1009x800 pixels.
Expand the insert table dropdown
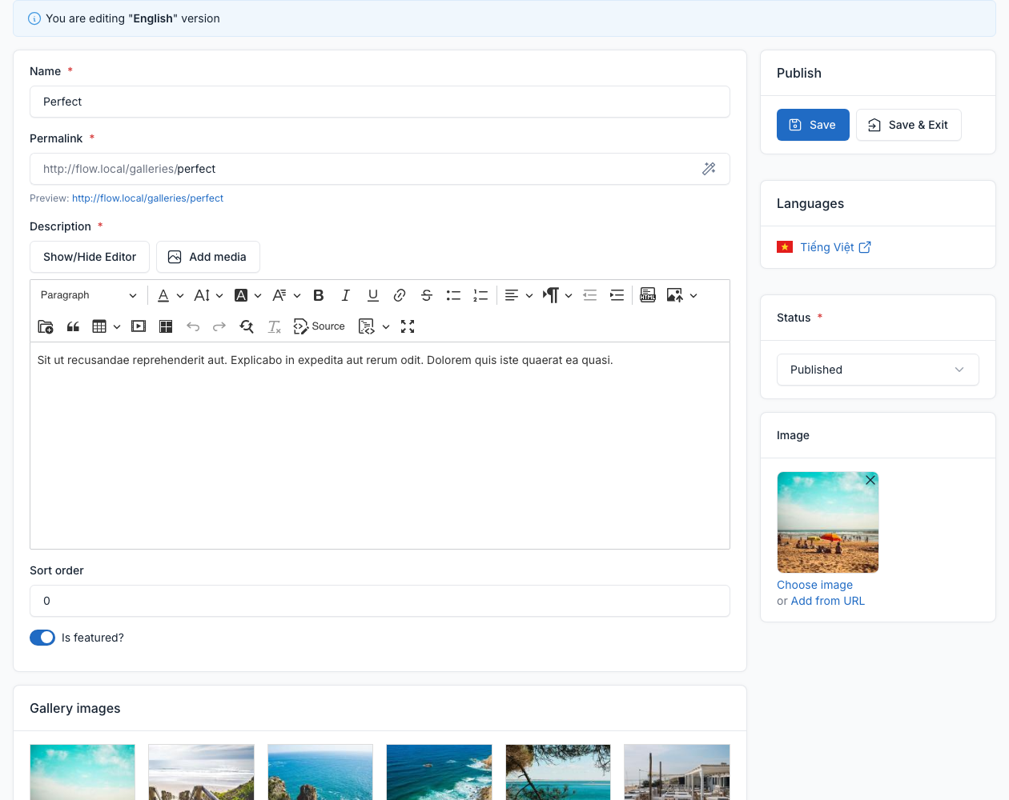(107, 326)
